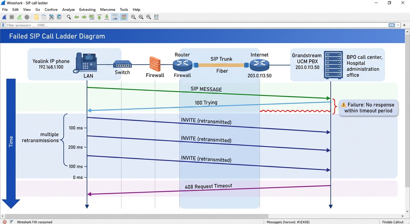Click the filter bookmark icon
This screenshot has width=410, height=224.
(3, 25)
